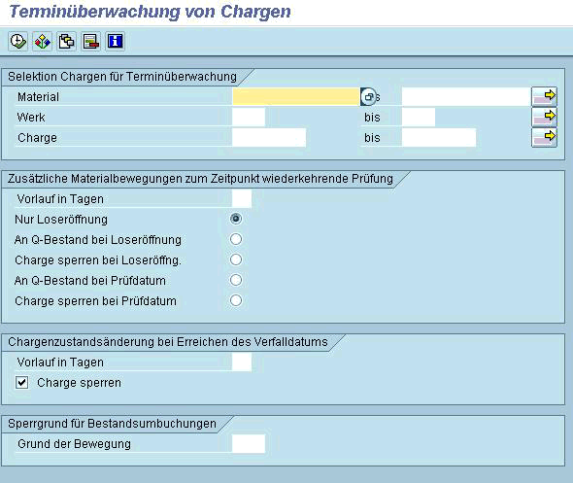Open Charge multiple selection arrow button

pyautogui.click(x=544, y=137)
